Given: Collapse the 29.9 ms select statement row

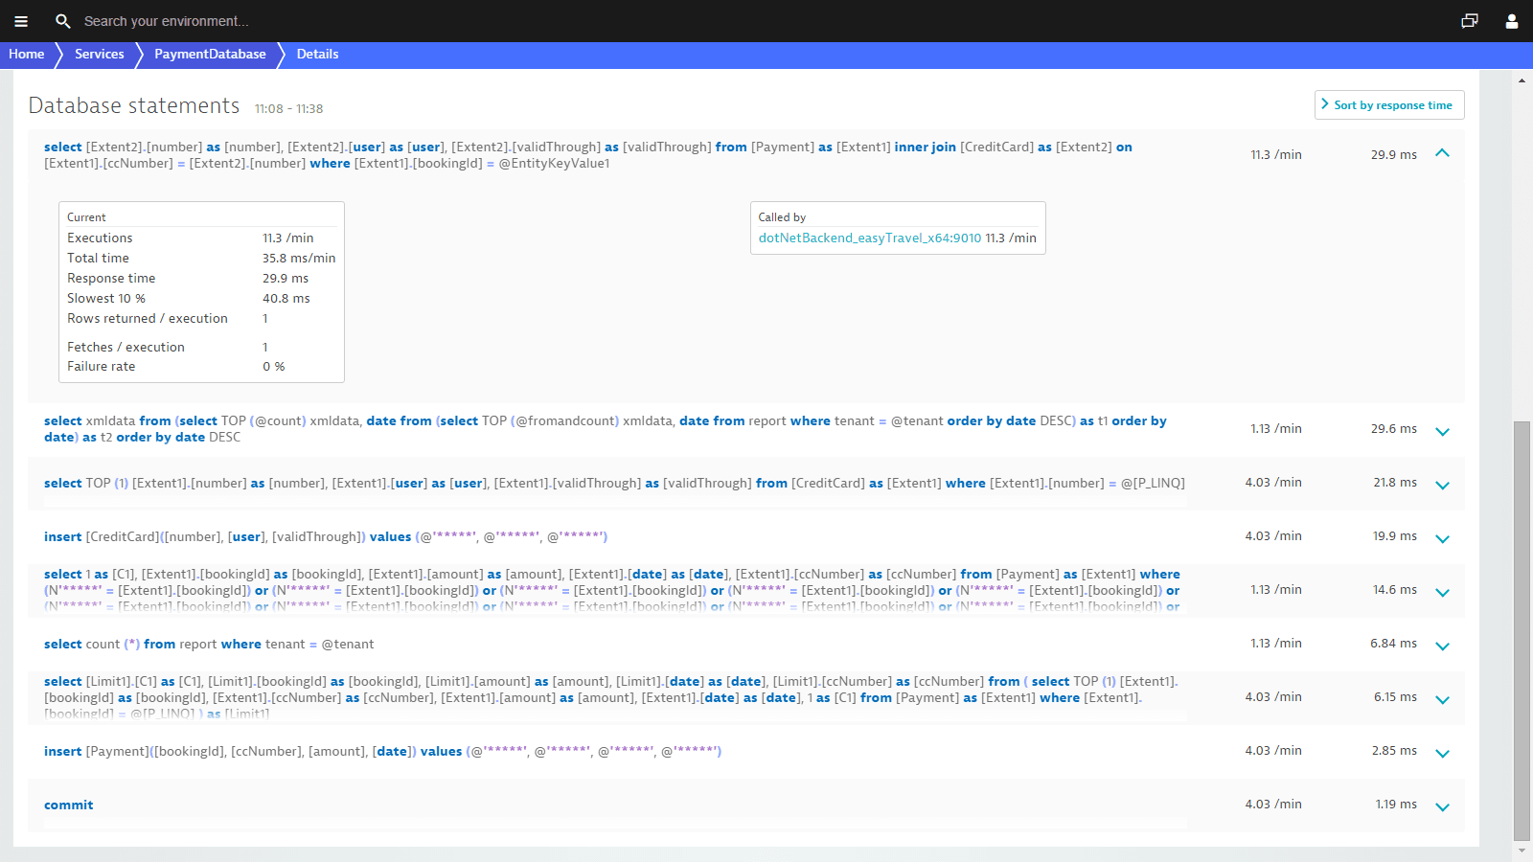Looking at the screenshot, I should (x=1443, y=153).
